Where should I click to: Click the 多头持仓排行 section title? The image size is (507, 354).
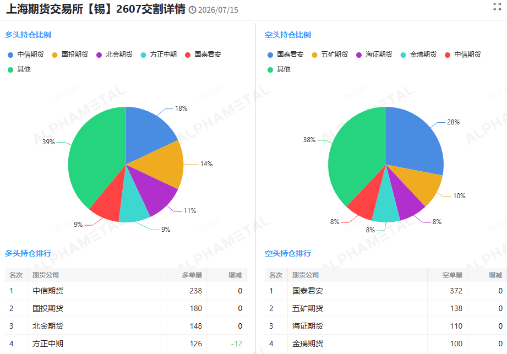tap(28, 253)
